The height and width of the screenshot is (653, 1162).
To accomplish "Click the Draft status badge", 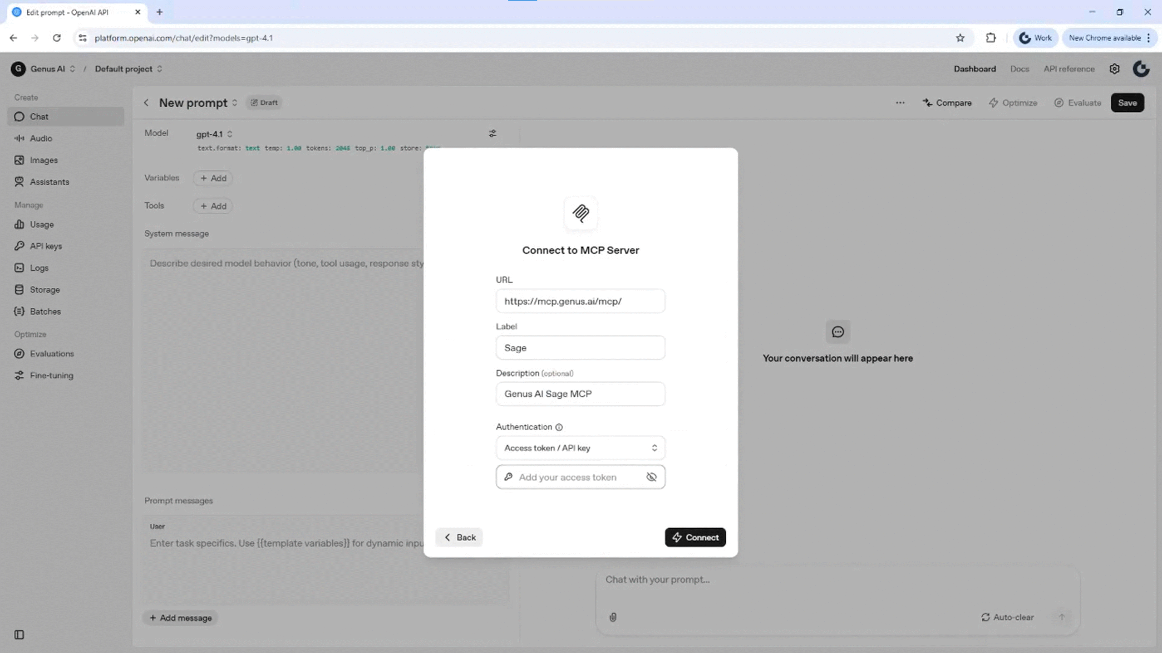I will (264, 103).
